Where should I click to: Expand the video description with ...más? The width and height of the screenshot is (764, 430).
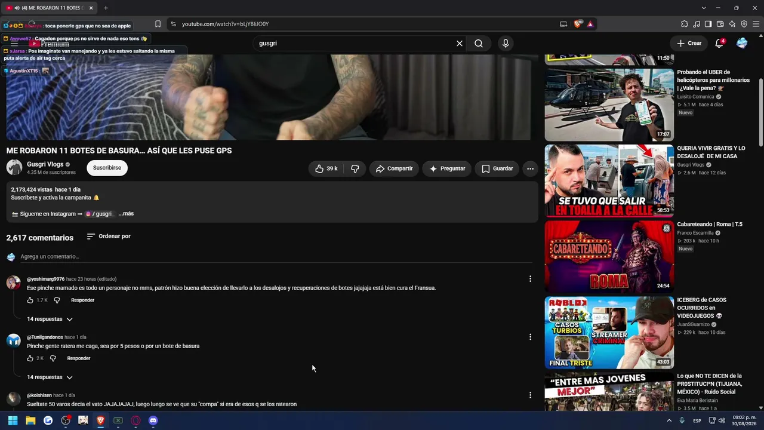click(126, 214)
